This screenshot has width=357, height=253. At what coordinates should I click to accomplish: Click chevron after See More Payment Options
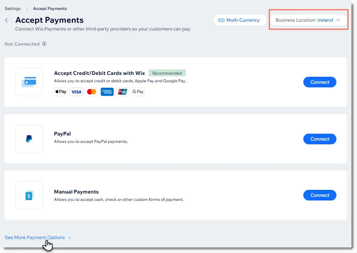point(70,238)
